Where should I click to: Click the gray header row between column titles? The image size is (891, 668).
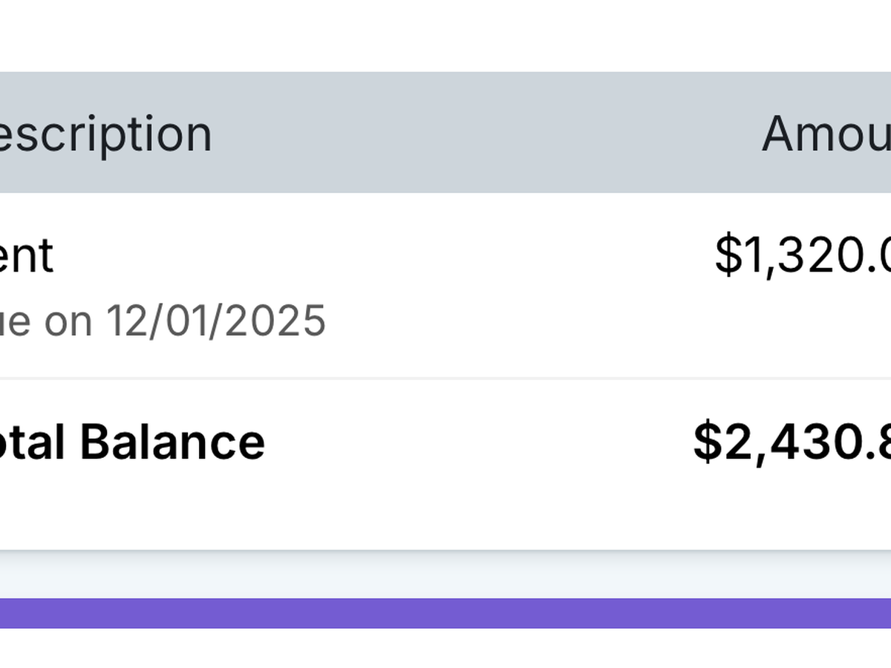click(x=483, y=134)
